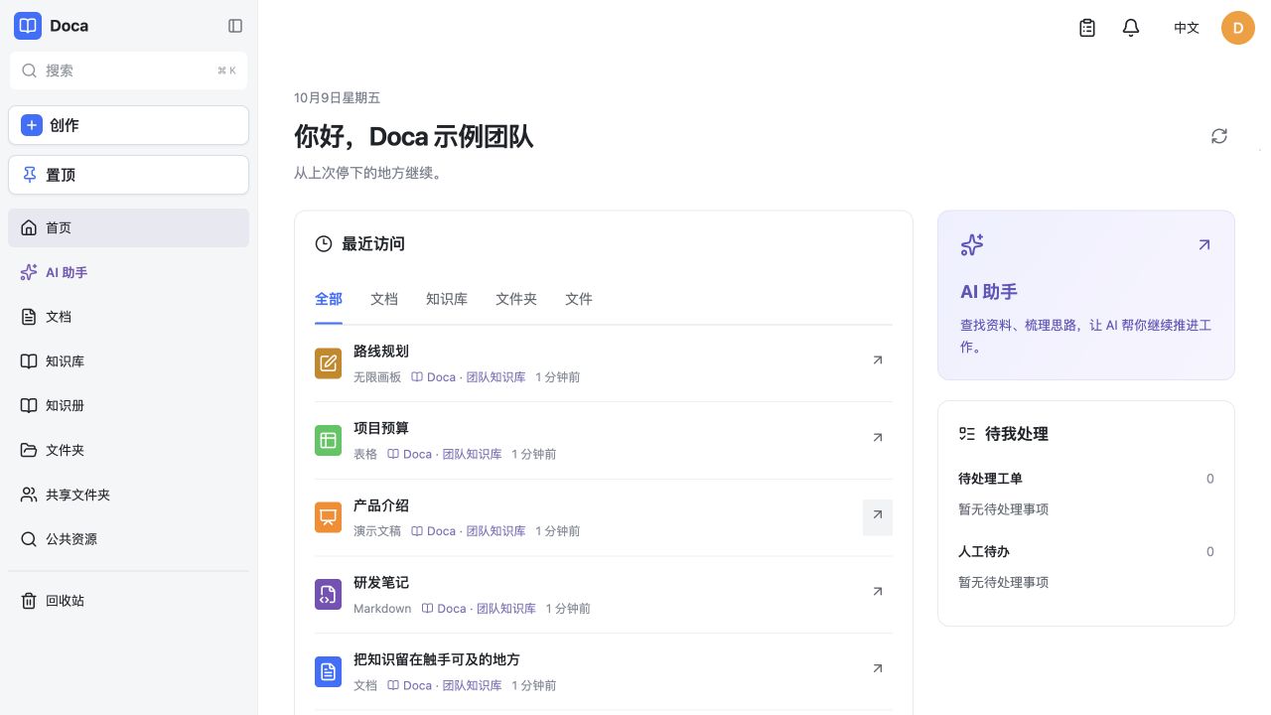
Task: Click 待处理工单 entry
Action: pos(1086,479)
